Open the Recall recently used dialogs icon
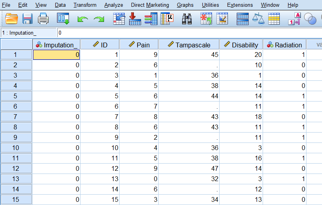 (63, 19)
